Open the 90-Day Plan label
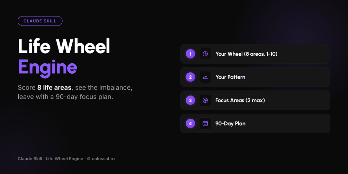 [x=230, y=123]
